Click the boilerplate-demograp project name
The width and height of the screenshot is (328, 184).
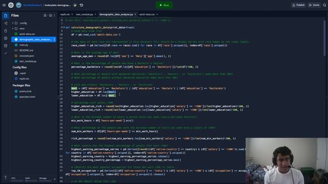click(58, 5)
